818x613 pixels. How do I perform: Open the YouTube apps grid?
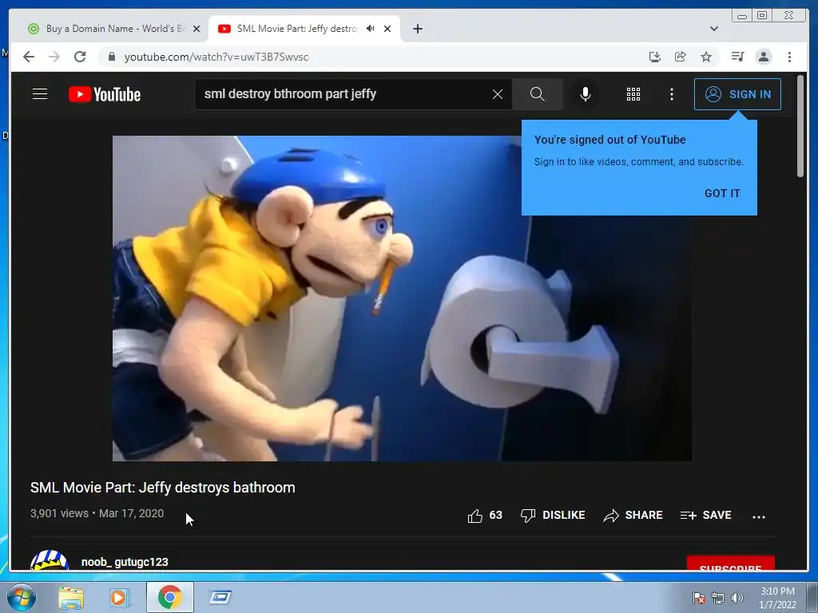coord(633,94)
